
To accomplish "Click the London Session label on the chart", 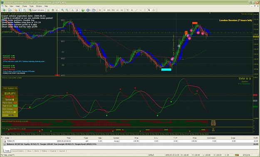I will (x=235, y=20).
